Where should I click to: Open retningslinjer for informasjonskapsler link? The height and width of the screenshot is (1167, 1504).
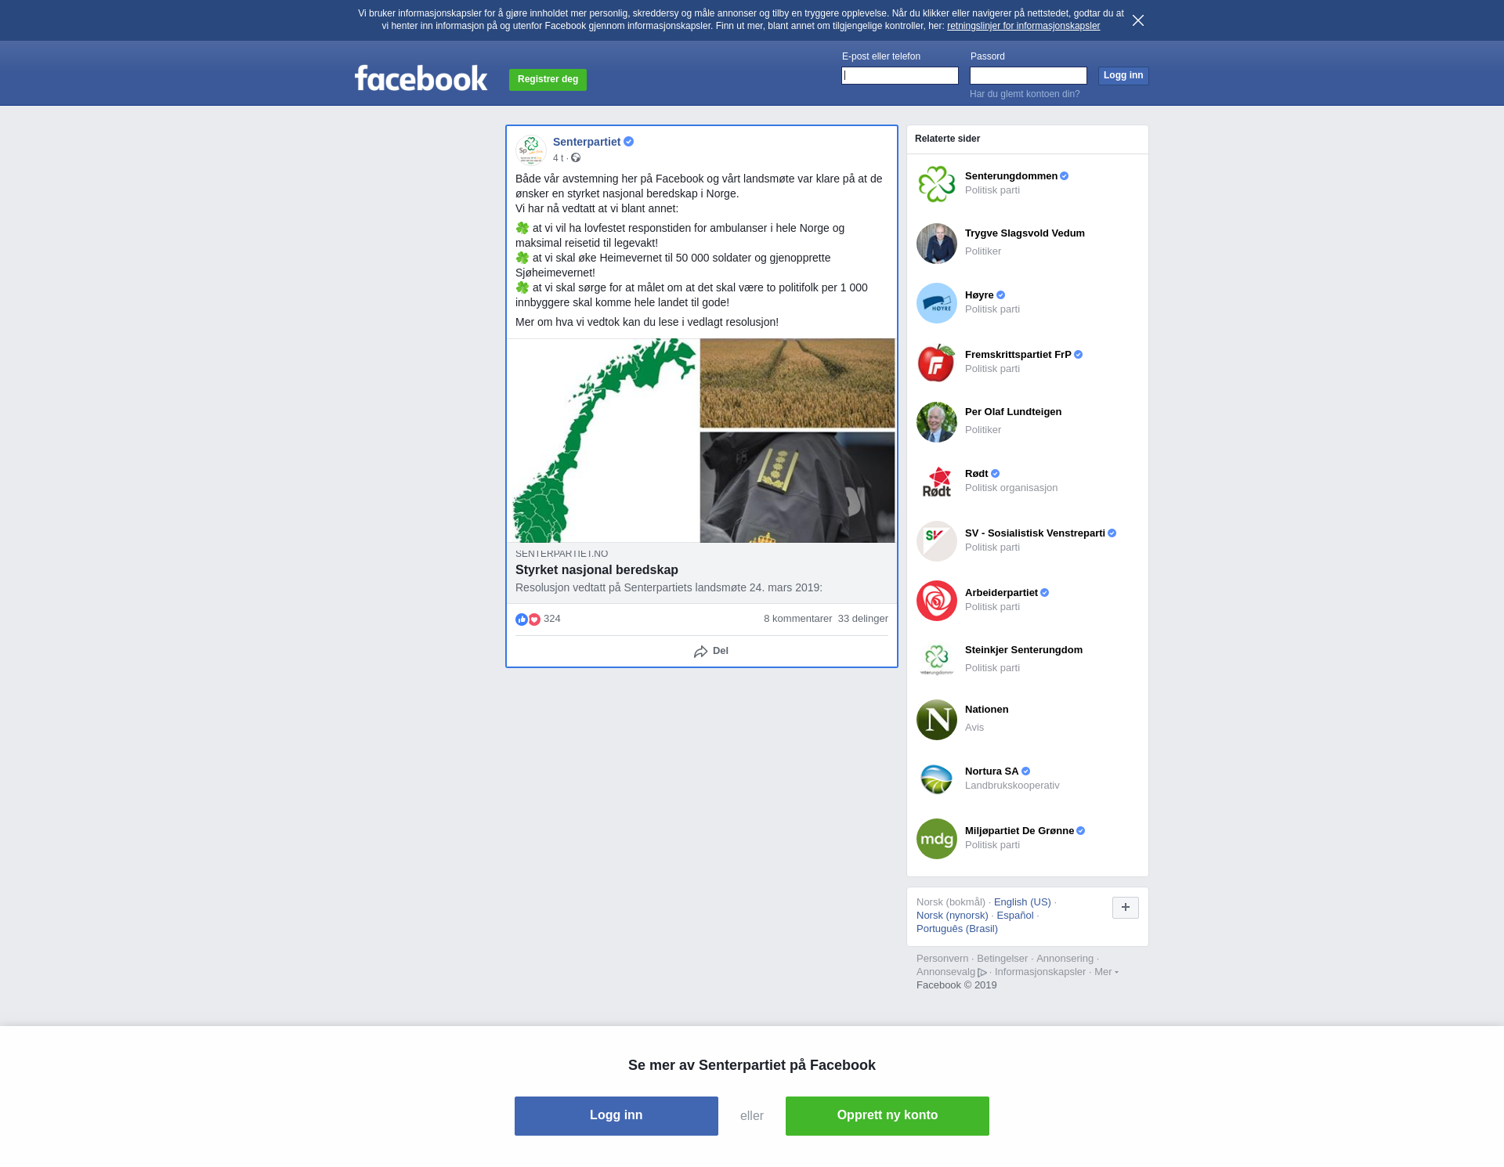point(1023,26)
